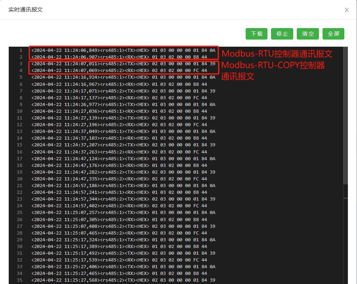
Task: Select log line 24 timestamped 11:24:57,402
Action: click(x=119, y=206)
